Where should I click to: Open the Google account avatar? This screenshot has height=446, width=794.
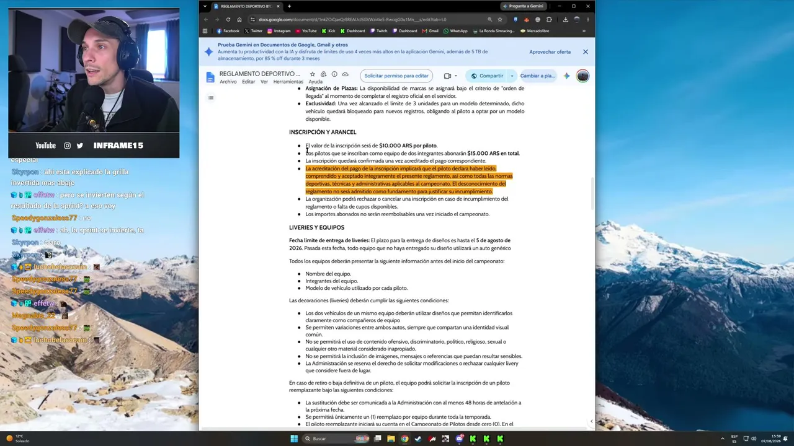[582, 76]
